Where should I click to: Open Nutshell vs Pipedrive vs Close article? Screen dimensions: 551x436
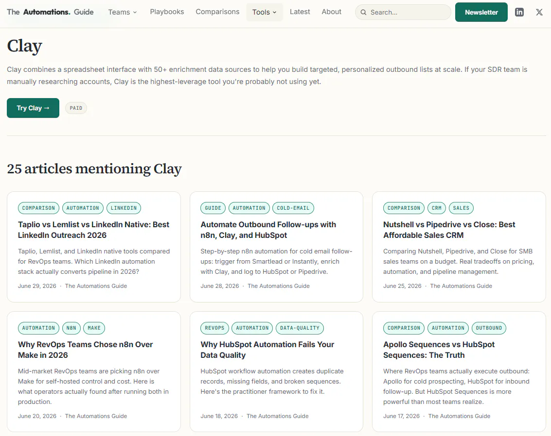pos(449,230)
